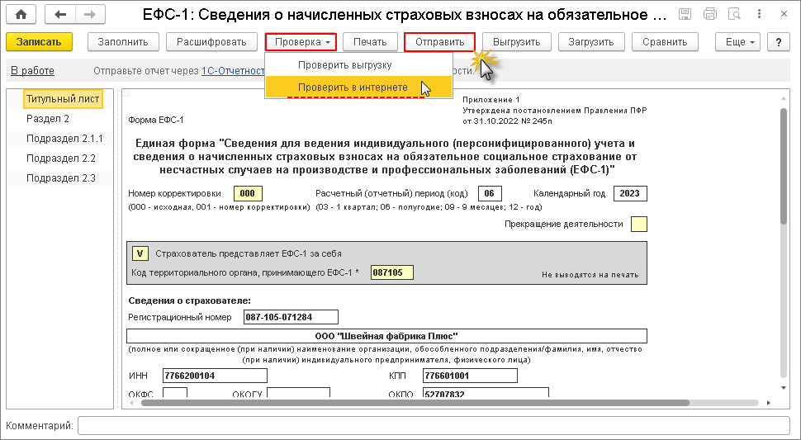Click the 'Отправить' button
Screen dimensions: 801x440
tap(439, 42)
